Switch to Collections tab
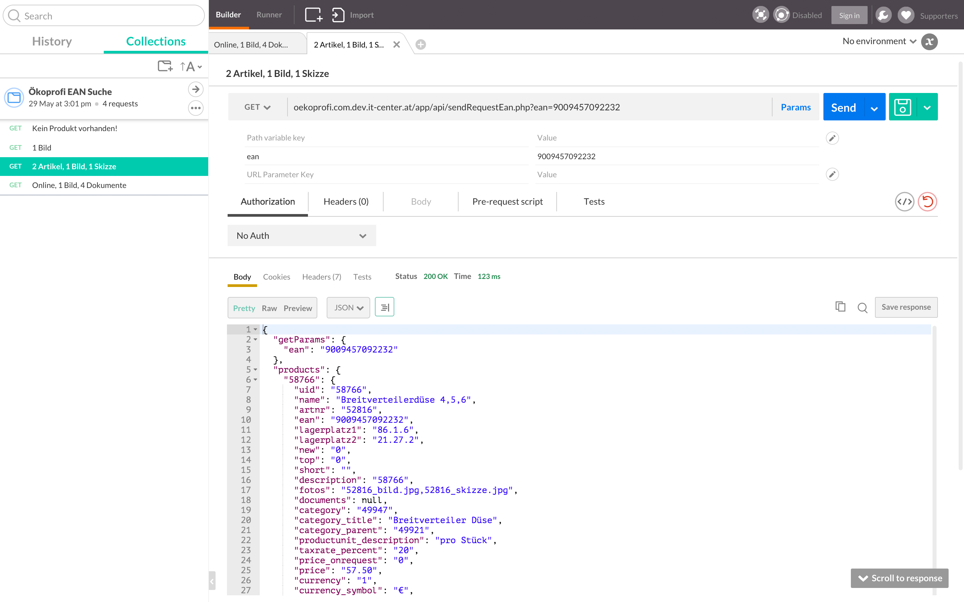Viewport: 964px width, 602px height. point(156,41)
